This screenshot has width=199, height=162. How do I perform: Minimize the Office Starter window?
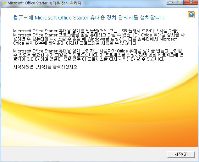171,2
